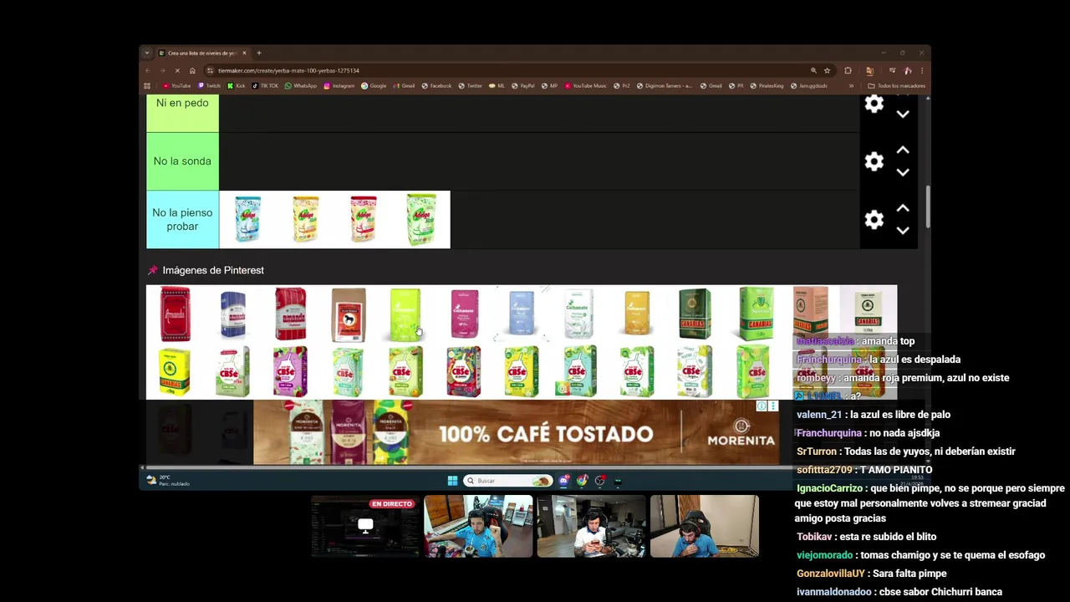
Task: Click the 'Imágenes de Pinterest' heading
Action: click(x=213, y=270)
